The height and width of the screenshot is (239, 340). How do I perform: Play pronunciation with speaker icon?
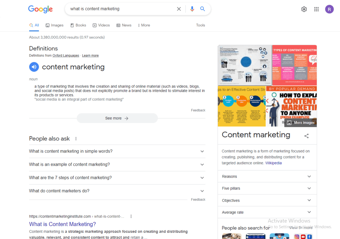(x=34, y=67)
